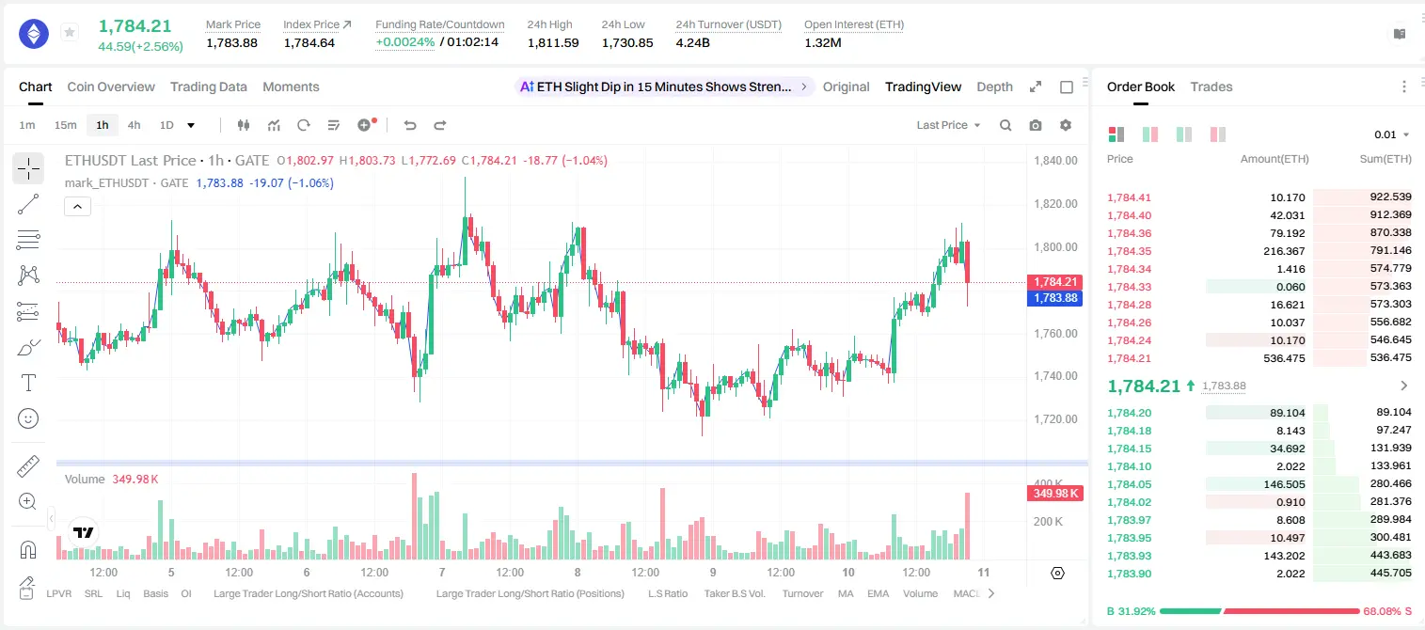Image resolution: width=1425 pixels, height=630 pixels.
Task: Open the emoji sticker tool
Action: 28,418
